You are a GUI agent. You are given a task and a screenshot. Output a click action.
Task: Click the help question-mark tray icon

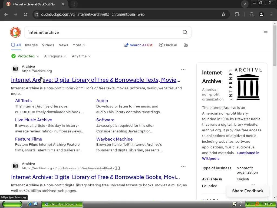click(x=235, y=204)
